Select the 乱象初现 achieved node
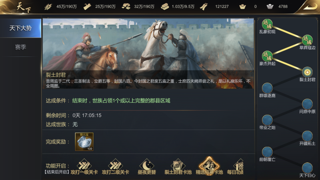Viewport: 320px width, 180px height. (267, 24)
